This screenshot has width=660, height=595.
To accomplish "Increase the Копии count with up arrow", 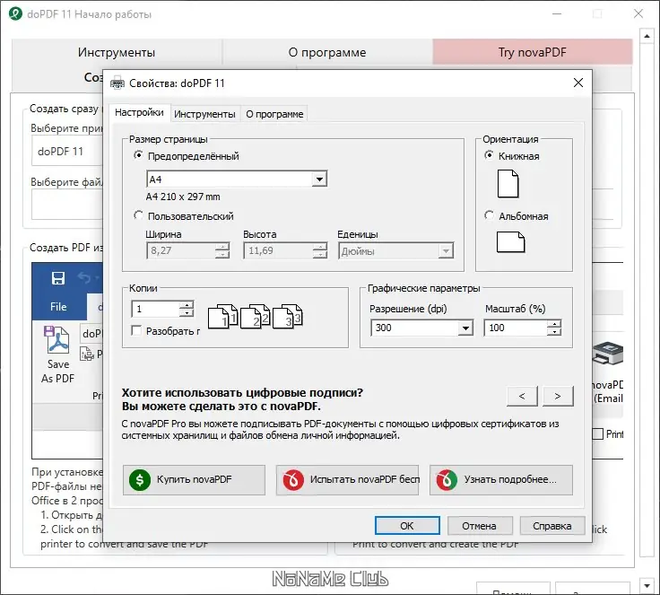I will [x=186, y=304].
